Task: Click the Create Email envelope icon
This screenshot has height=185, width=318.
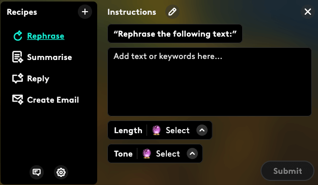Action: point(18,100)
